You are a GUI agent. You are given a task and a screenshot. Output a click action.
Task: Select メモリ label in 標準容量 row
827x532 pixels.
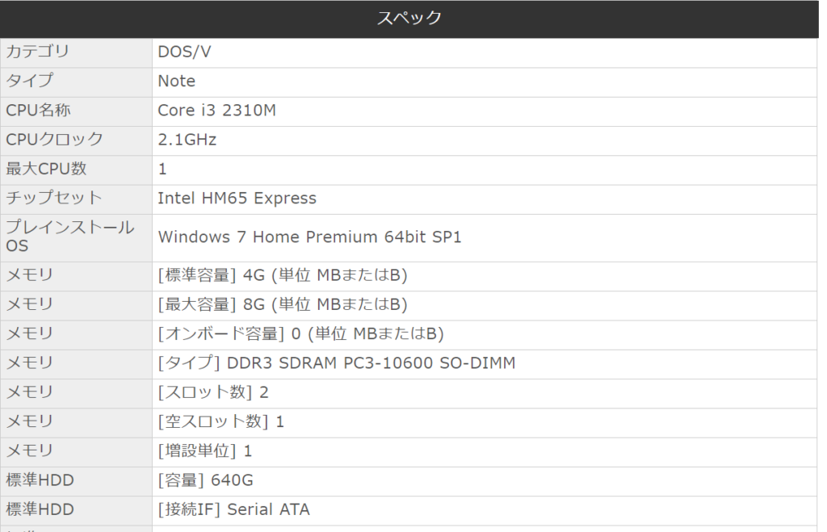tap(30, 275)
